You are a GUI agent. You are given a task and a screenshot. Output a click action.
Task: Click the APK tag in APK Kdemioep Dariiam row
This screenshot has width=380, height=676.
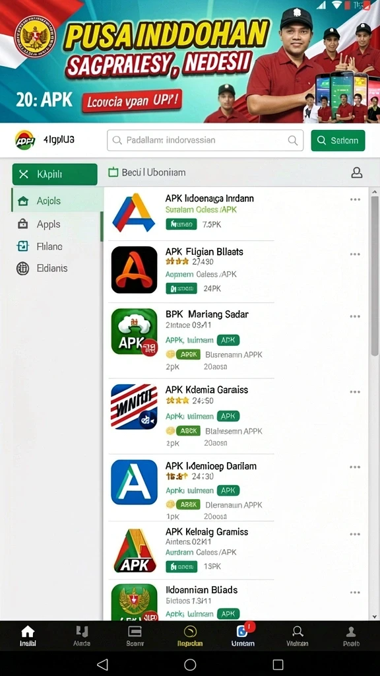coord(228,490)
